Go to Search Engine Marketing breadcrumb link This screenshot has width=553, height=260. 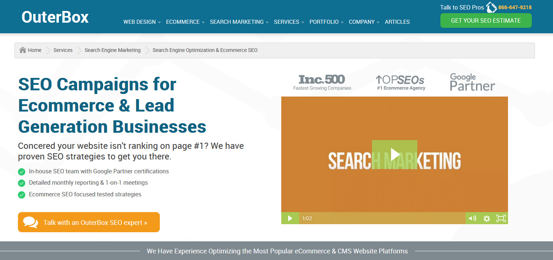(x=112, y=50)
